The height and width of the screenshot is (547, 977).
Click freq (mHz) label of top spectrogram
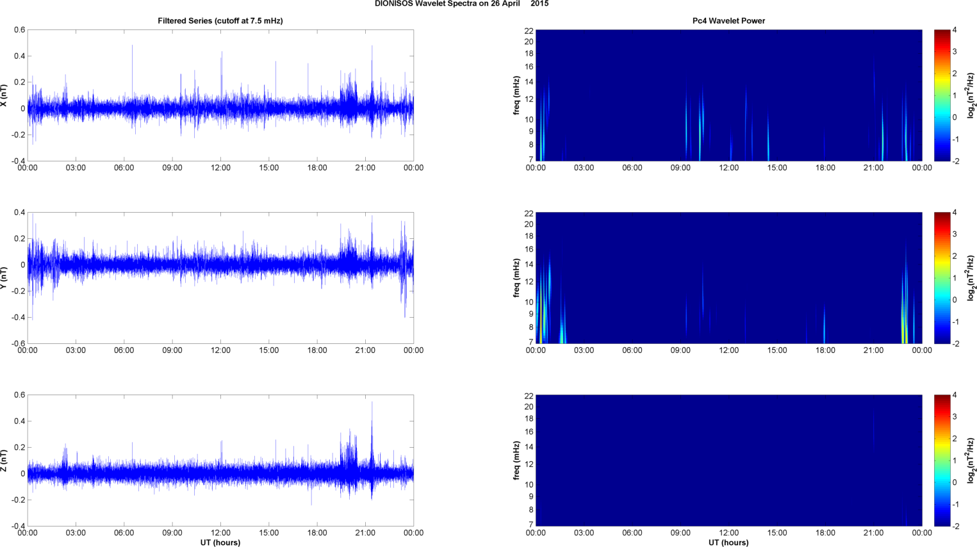[x=516, y=95]
